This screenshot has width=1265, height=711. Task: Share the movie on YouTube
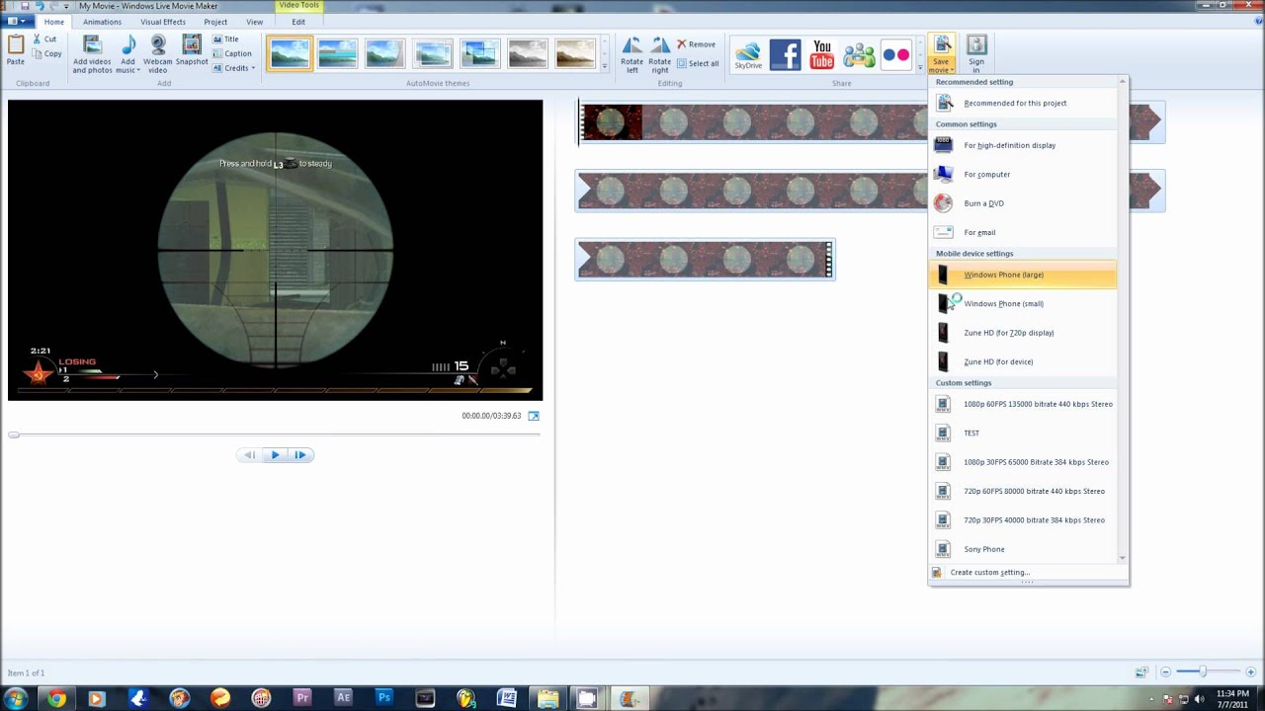[x=822, y=55]
